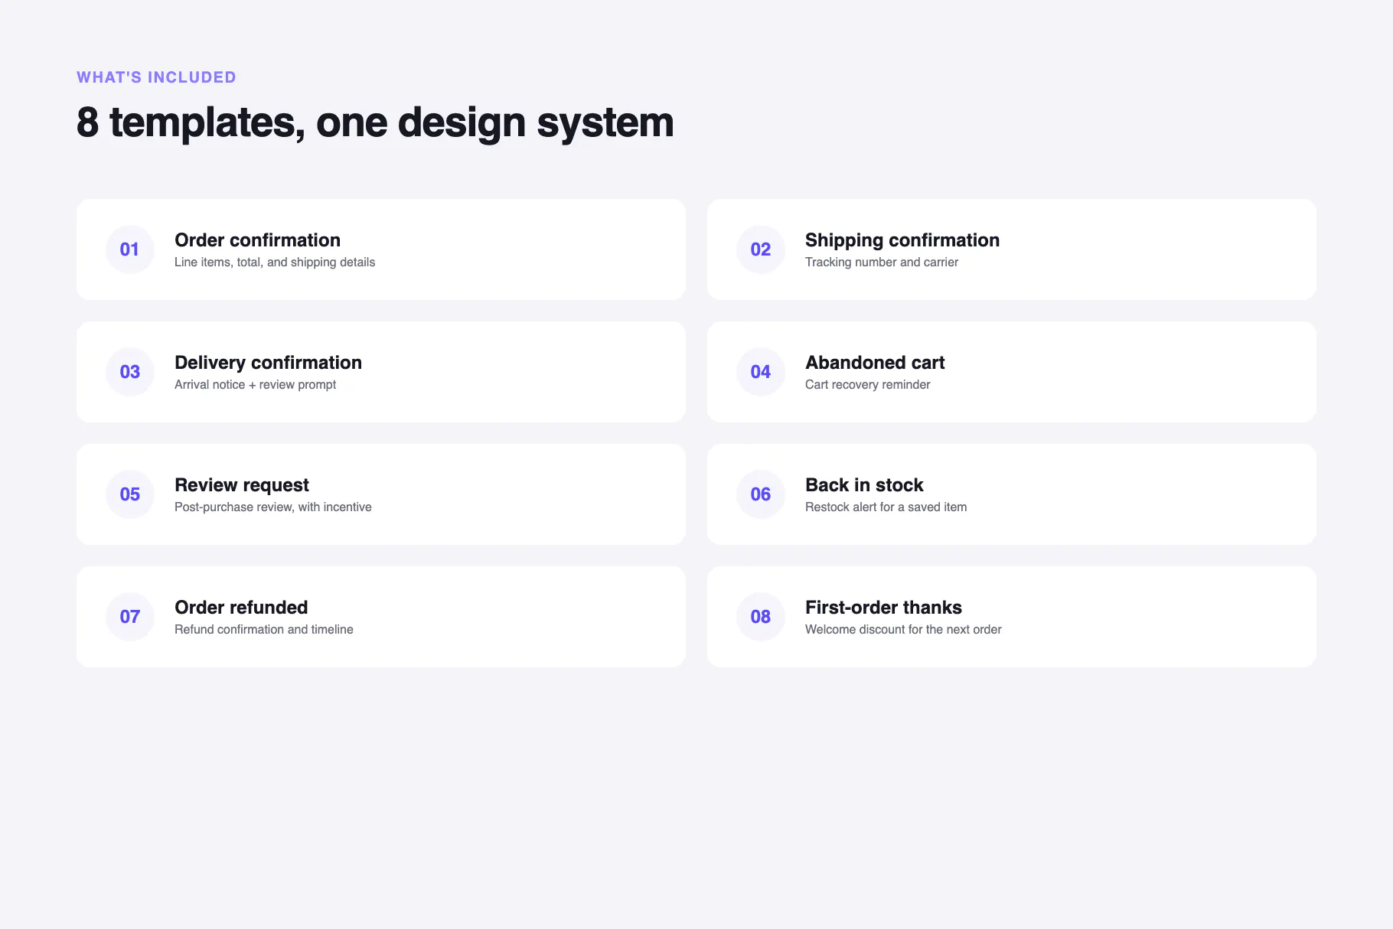This screenshot has width=1393, height=929.
Task: Click 'Line items, total, and shipping details' text
Action: click(x=275, y=262)
